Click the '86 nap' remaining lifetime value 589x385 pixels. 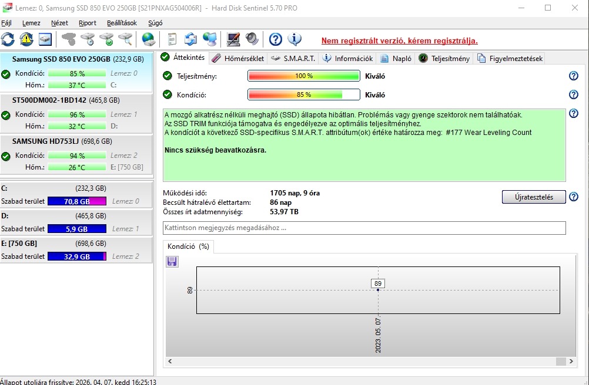(x=280, y=202)
